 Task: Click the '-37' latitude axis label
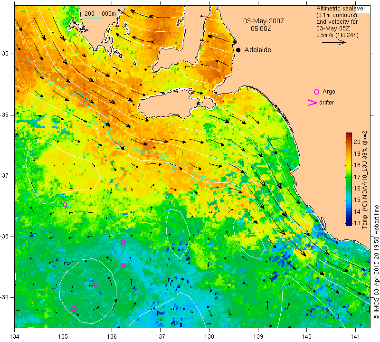pos(5,175)
